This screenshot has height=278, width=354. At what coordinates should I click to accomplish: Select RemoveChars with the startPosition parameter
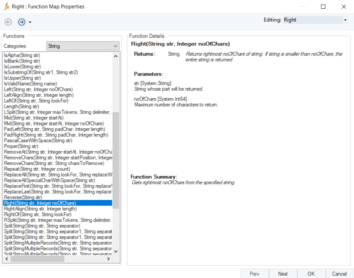pos(58,157)
